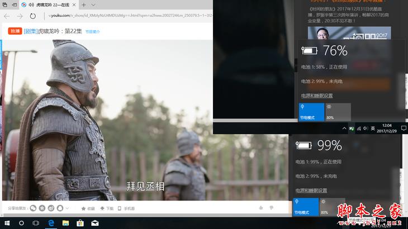408x229 pixels.
Task: Click the video player frame
Action: coord(145,120)
